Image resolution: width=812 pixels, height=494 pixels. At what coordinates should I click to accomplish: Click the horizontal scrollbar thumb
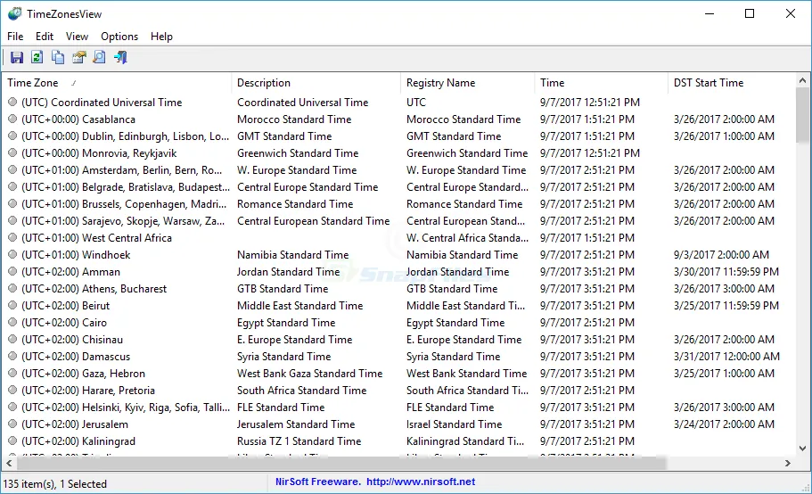point(340,463)
